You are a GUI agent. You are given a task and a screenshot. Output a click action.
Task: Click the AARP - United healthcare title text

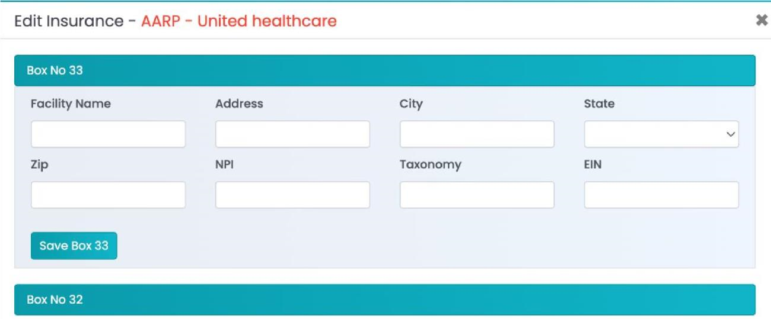pos(239,22)
